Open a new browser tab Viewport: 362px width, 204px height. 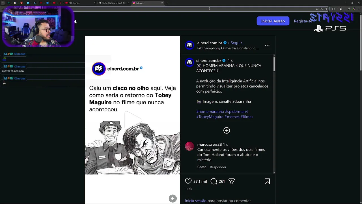point(167,3)
